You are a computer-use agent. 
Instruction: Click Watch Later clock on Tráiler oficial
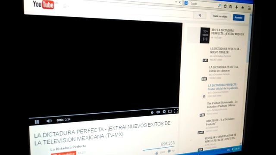click(204, 96)
